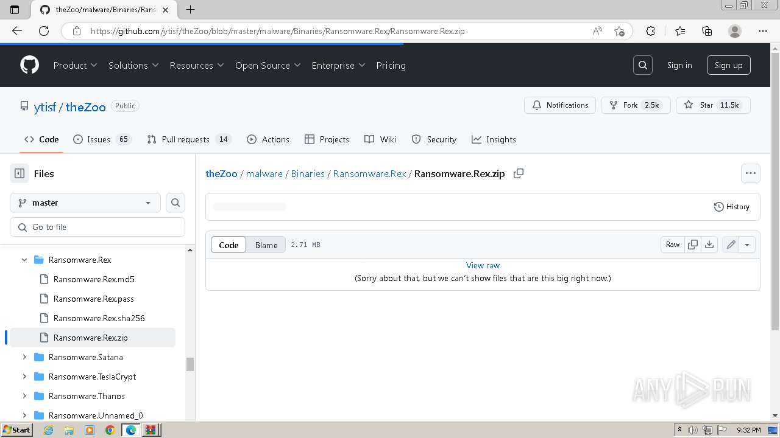Image resolution: width=780 pixels, height=438 pixels.
Task: Open the browser favorites list icon
Action: (x=680, y=31)
